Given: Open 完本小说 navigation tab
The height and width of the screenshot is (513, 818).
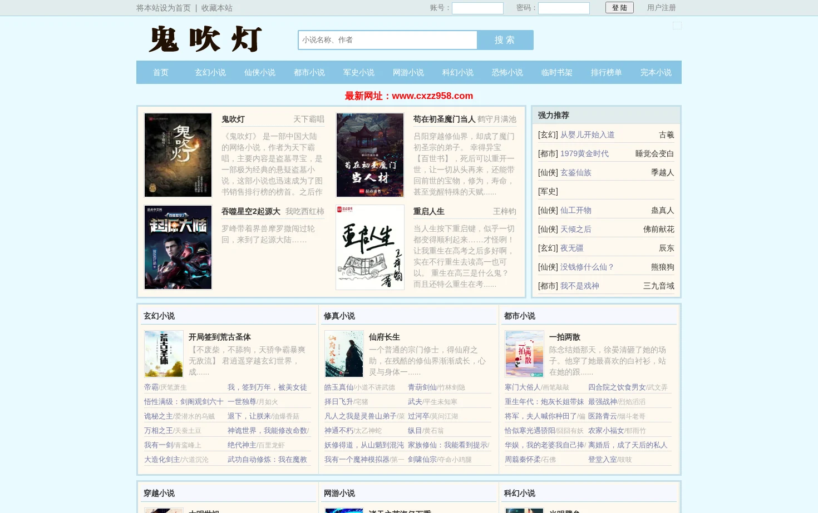Looking at the screenshot, I should (x=656, y=72).
